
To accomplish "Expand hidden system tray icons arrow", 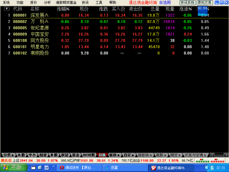I will (x=207, y=168).
